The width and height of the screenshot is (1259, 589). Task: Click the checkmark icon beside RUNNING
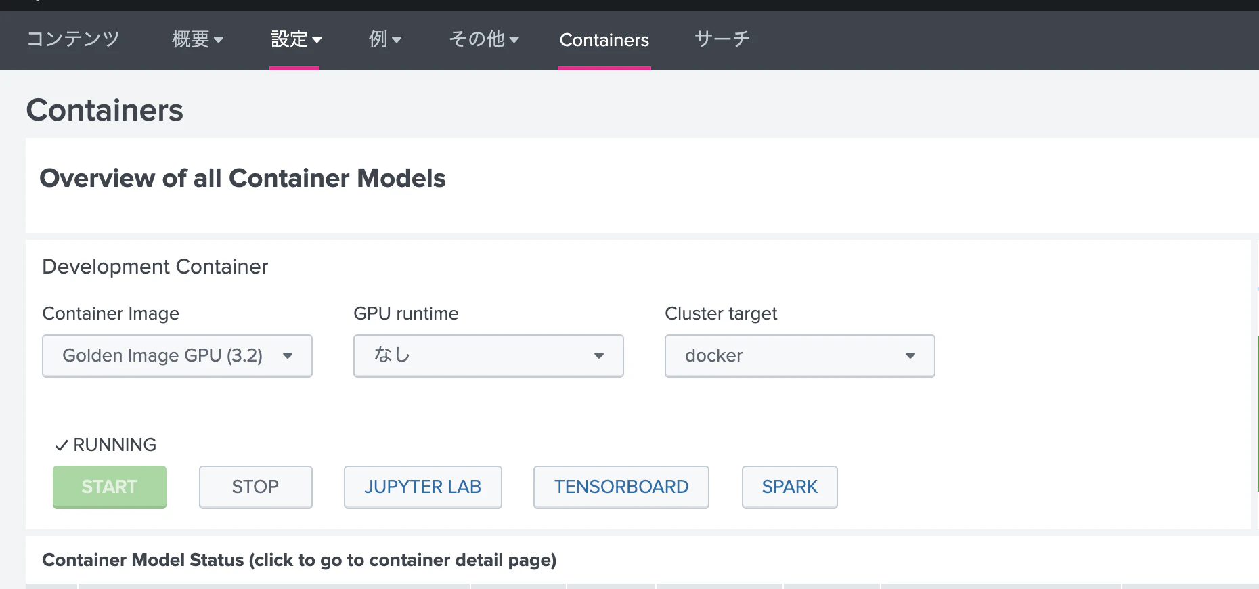[62, 445]
